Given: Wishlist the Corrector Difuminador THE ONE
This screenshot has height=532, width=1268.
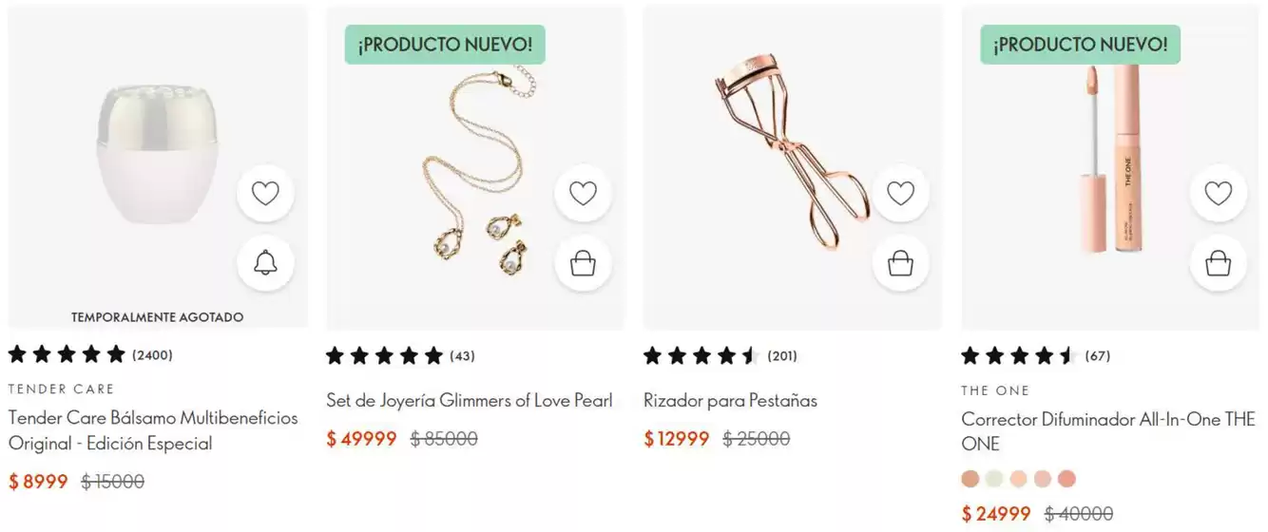Looking at the screenshot, I should [x=1218, y=194].
